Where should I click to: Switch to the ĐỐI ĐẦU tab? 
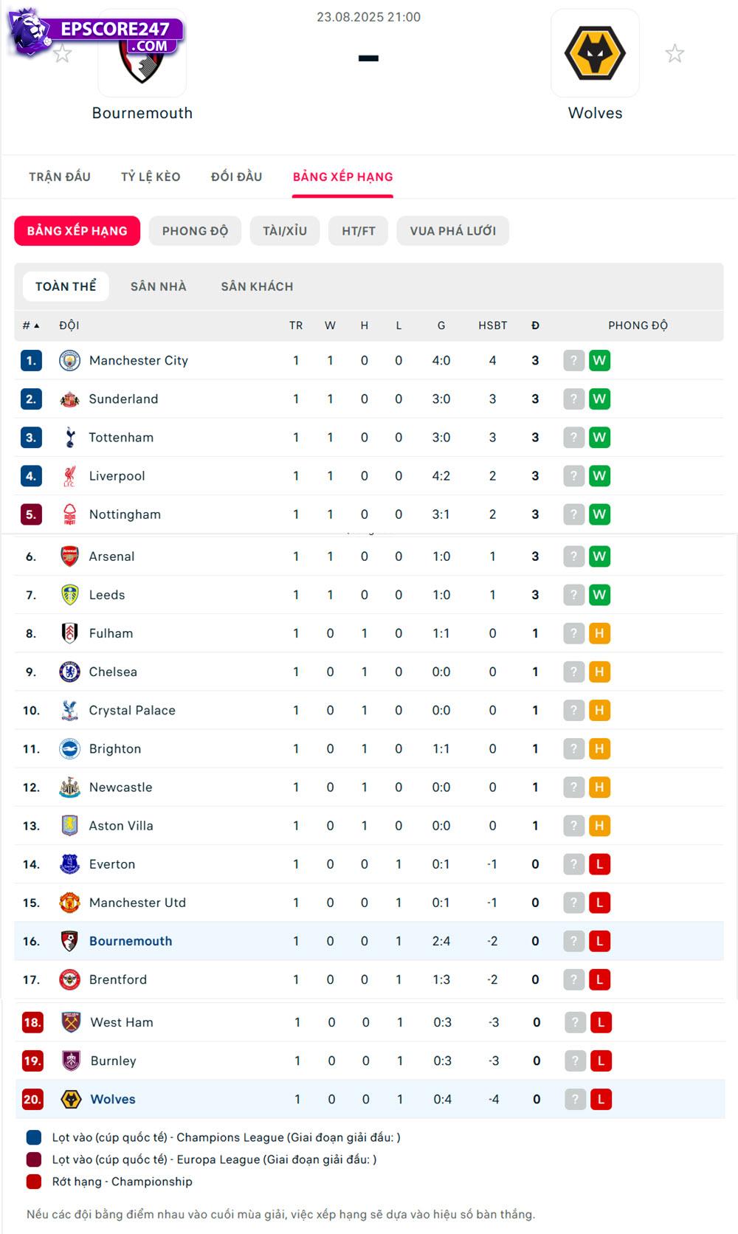236,177
